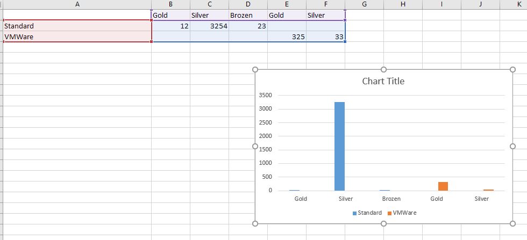Select the VMWare row label cell

point(77,37)
